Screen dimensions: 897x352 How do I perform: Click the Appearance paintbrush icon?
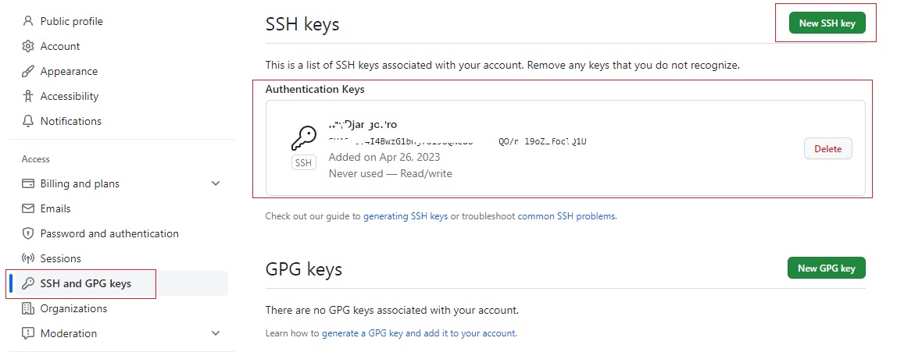(28, 71)
